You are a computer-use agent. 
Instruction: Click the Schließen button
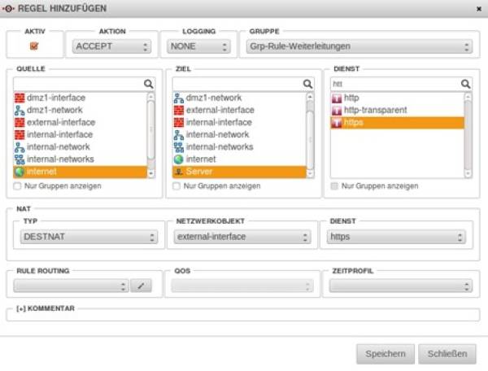pos(447,354)
